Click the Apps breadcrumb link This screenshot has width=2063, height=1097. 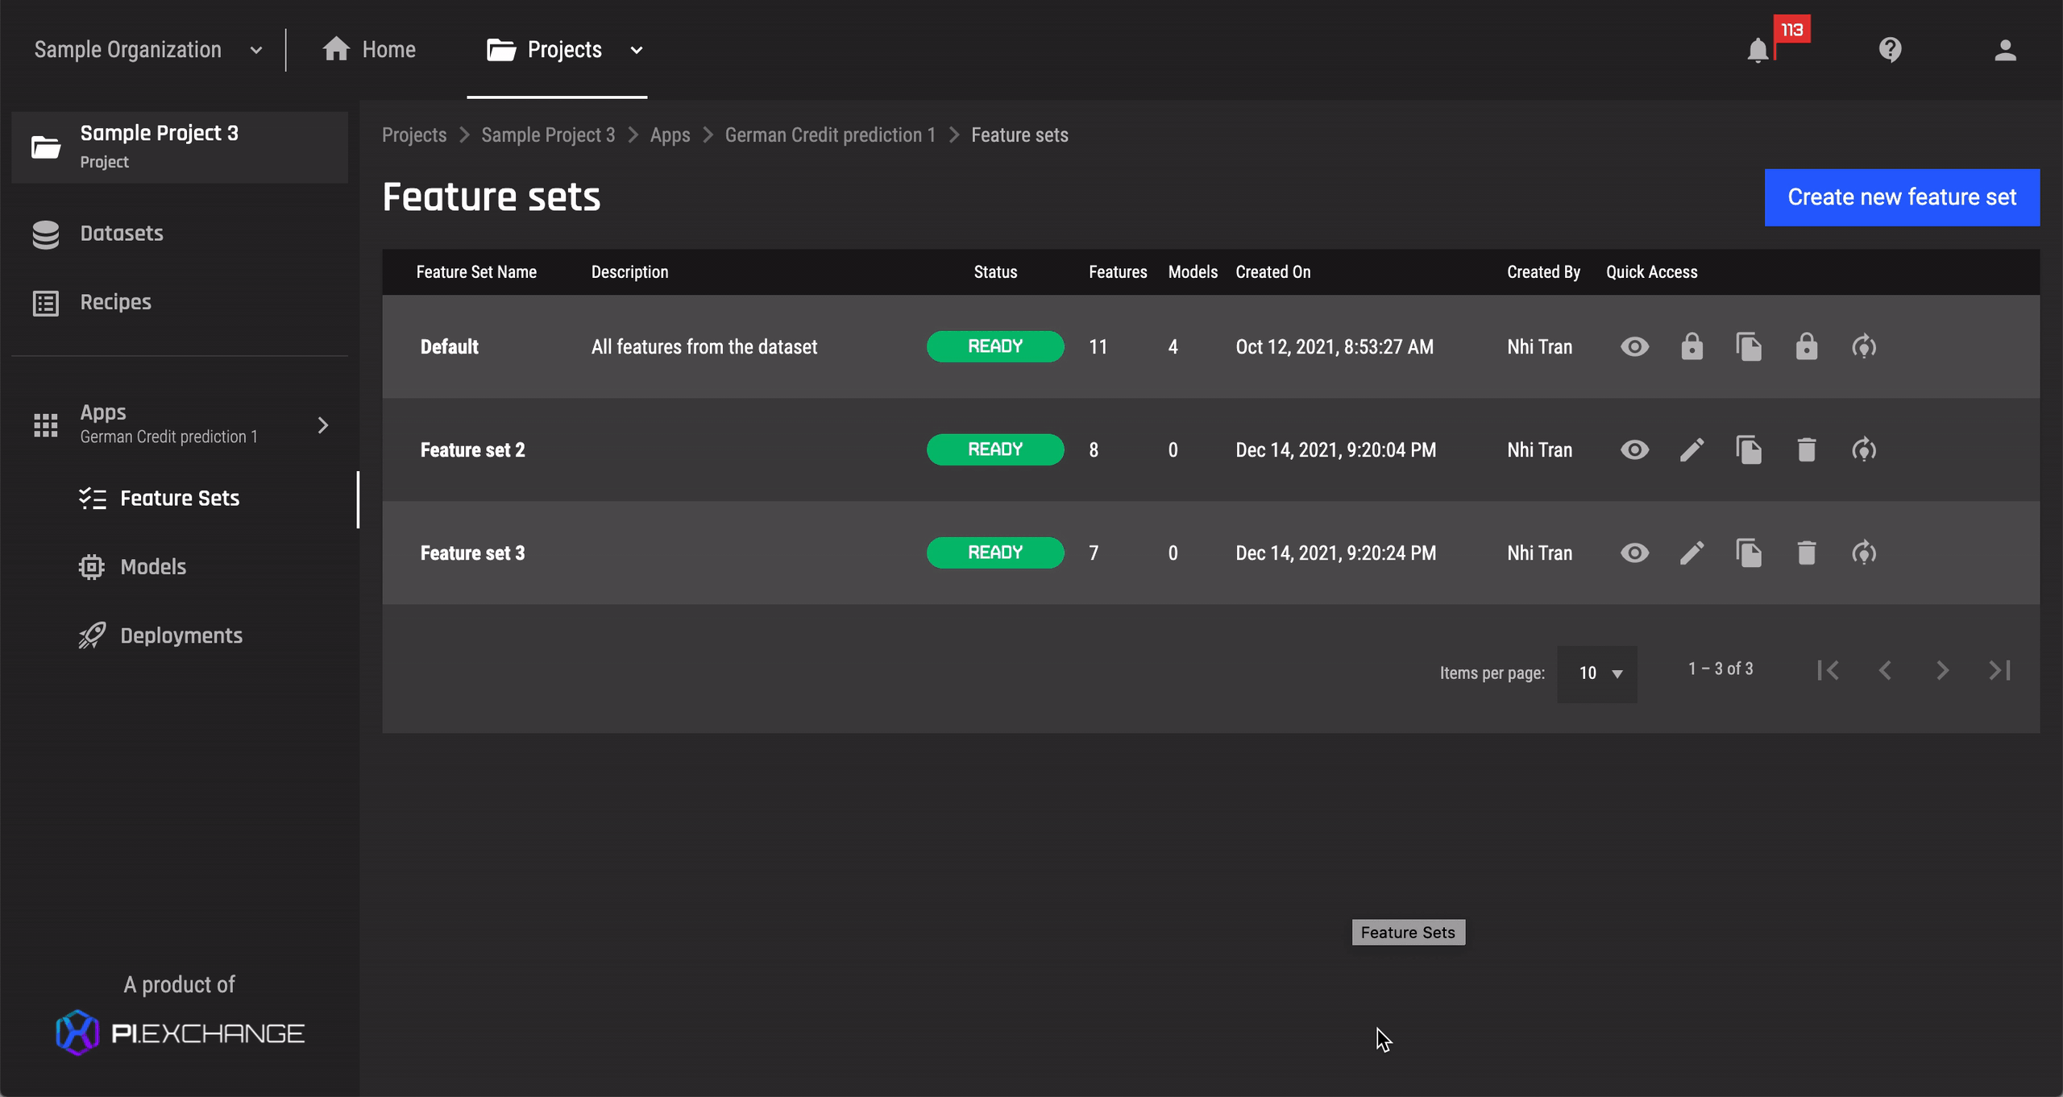[670, 135]
